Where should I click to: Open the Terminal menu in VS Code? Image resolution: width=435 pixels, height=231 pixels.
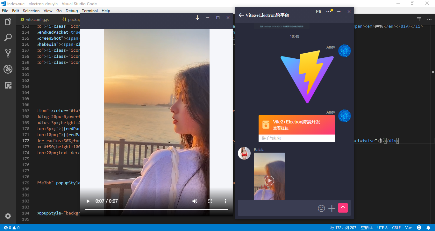[x=89, y=10]
